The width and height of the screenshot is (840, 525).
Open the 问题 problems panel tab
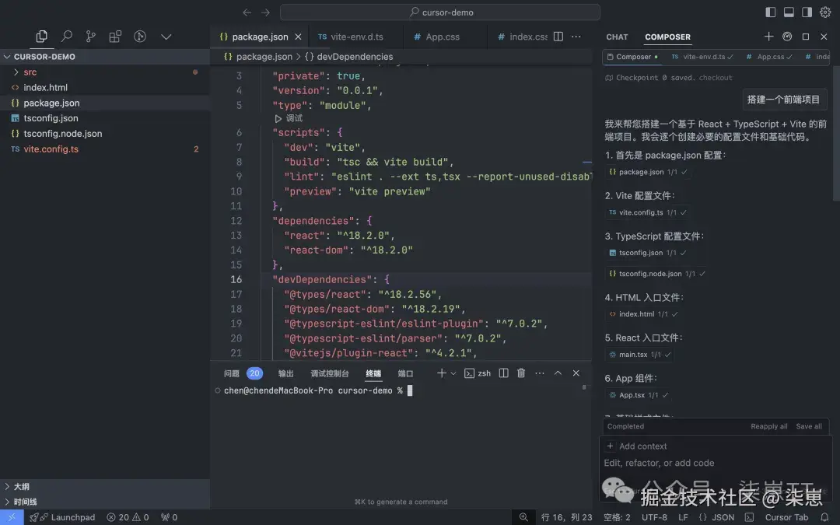[x=232, y=373]
